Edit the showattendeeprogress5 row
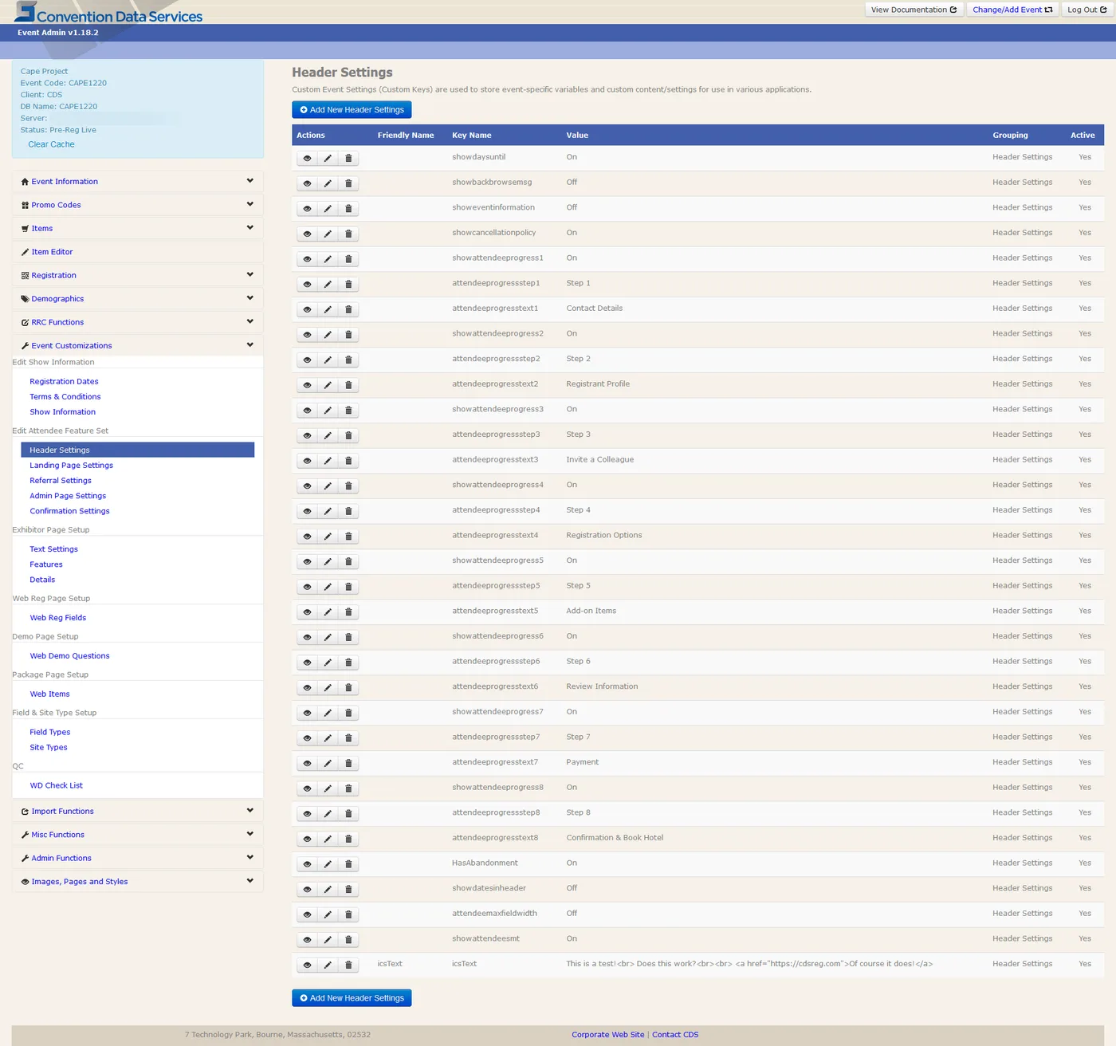 pos(328,562)
